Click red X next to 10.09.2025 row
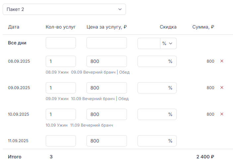 click(222, 114)
